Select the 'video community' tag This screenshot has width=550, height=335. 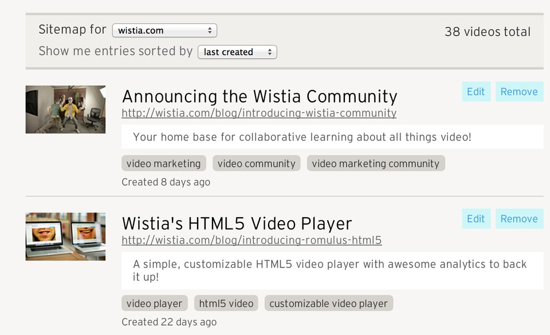pyautogui.click(x=257, y=163)
